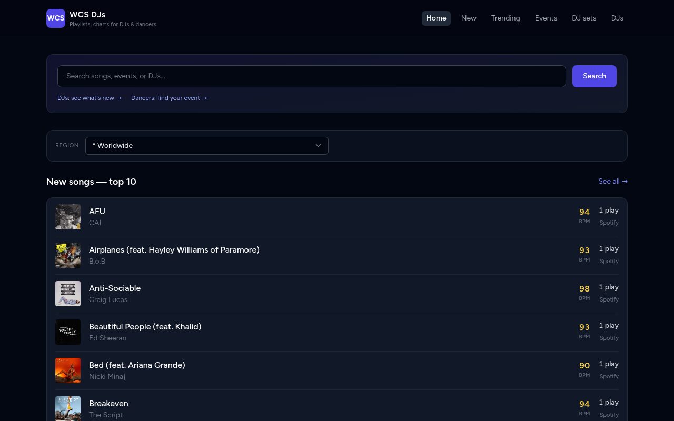Screen dimensions: 674x421
Task: Click '1 play' count on the Bed row
Action: click(x=609, y=364)
